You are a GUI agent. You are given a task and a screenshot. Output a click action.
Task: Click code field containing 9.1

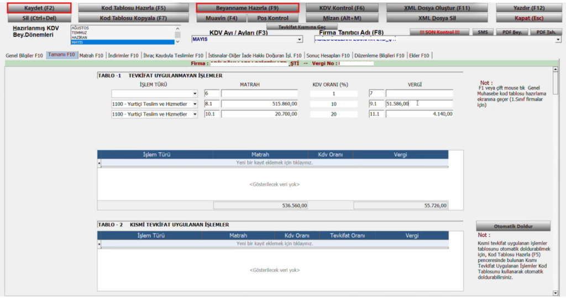coord(376,104)
